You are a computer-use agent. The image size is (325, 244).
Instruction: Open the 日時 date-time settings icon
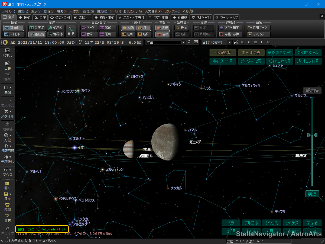[x=7, y=66]
